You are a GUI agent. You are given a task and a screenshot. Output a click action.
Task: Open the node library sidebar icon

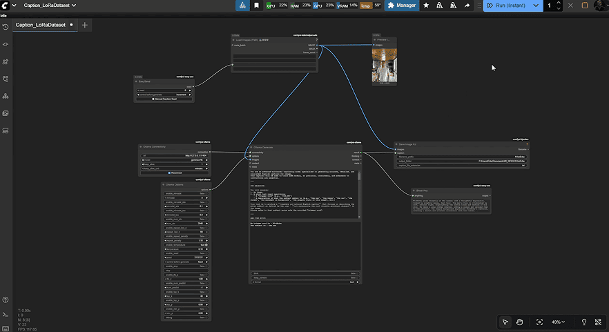[x=6, y=44]
